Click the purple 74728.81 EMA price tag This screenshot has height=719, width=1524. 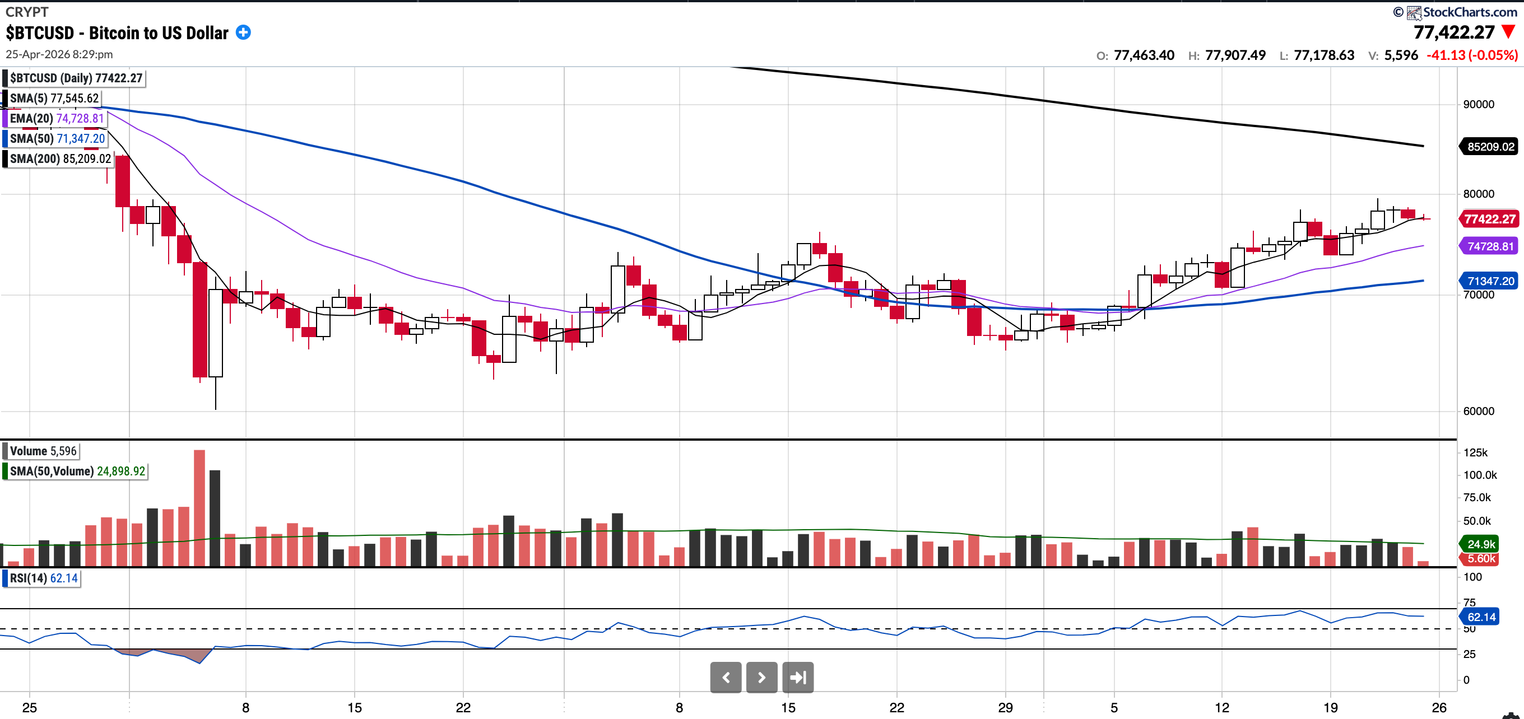point(1490,246)
